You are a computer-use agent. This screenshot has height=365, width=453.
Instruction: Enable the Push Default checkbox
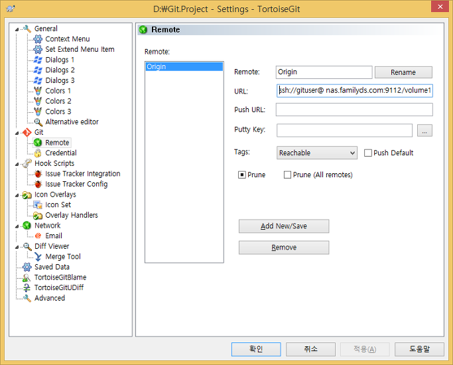368,153
